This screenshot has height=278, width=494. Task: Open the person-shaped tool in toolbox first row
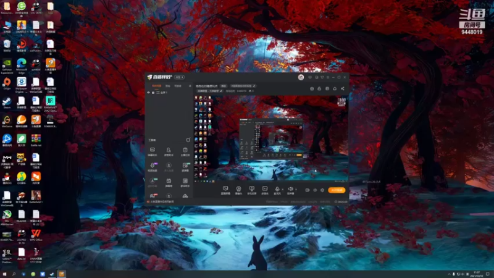coord(169,151)
